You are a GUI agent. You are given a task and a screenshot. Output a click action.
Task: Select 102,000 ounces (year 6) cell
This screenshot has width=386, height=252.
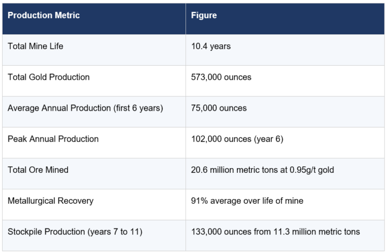coord(285,142)
